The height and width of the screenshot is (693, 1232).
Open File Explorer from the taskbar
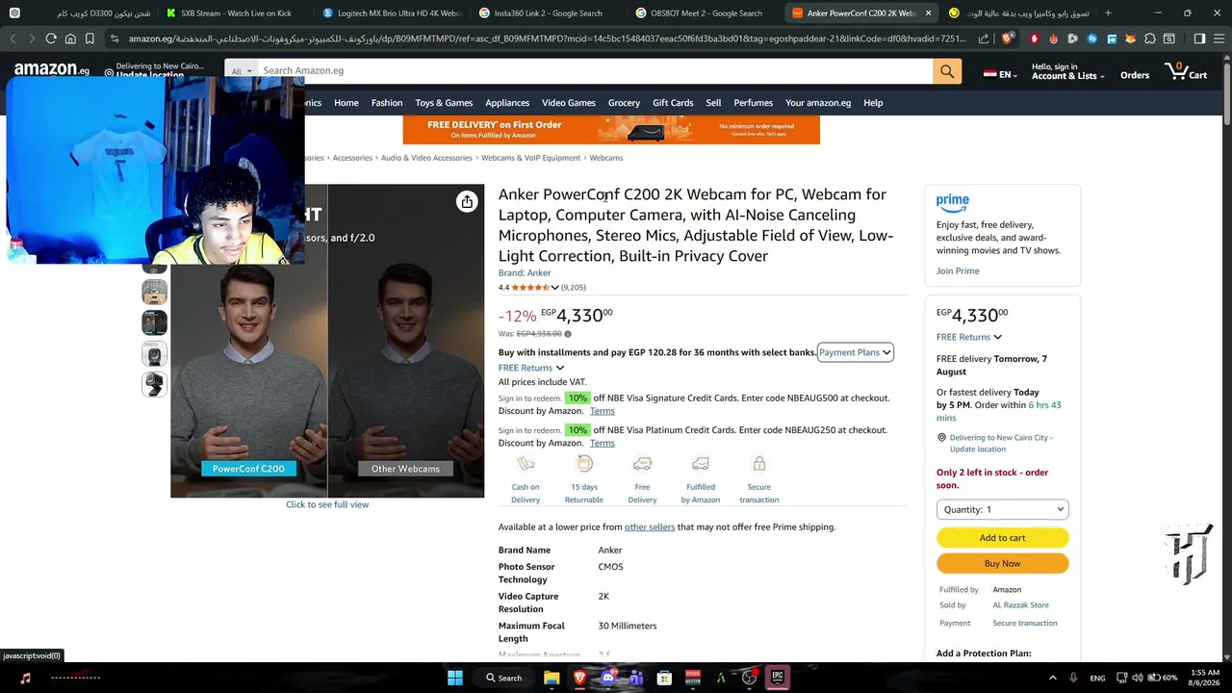click(x=552, y=678)
